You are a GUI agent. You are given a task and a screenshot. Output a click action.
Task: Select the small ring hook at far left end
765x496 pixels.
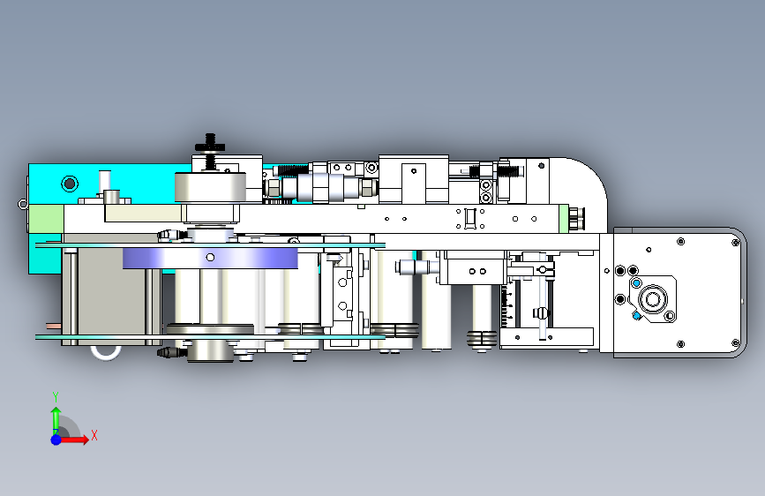coord(22,204)
